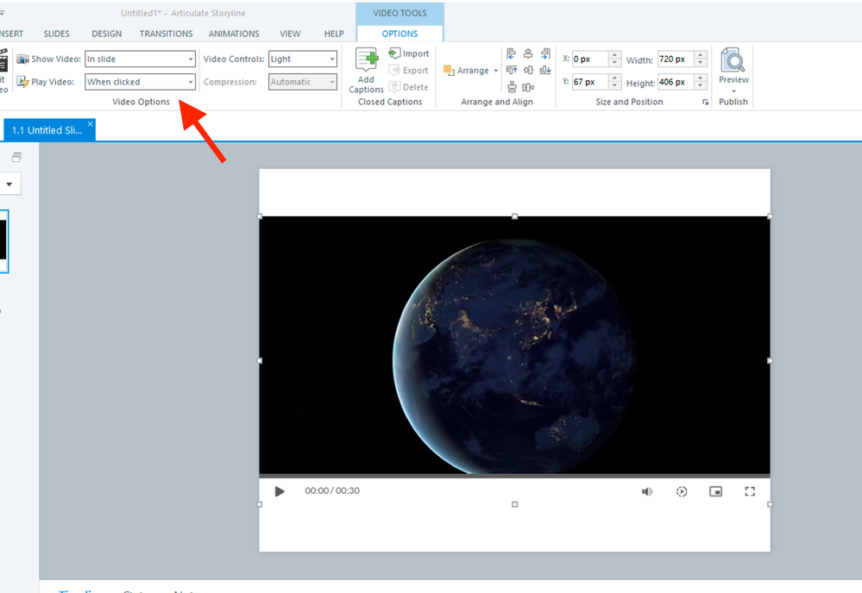Open the Animations ribbon tab
Viewport: 862px width, 593px height.
point(234,34)
